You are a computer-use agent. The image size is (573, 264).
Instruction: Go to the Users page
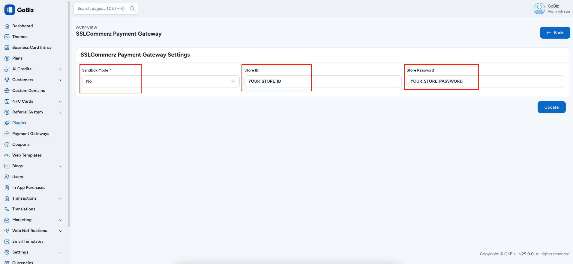[34, 177]
